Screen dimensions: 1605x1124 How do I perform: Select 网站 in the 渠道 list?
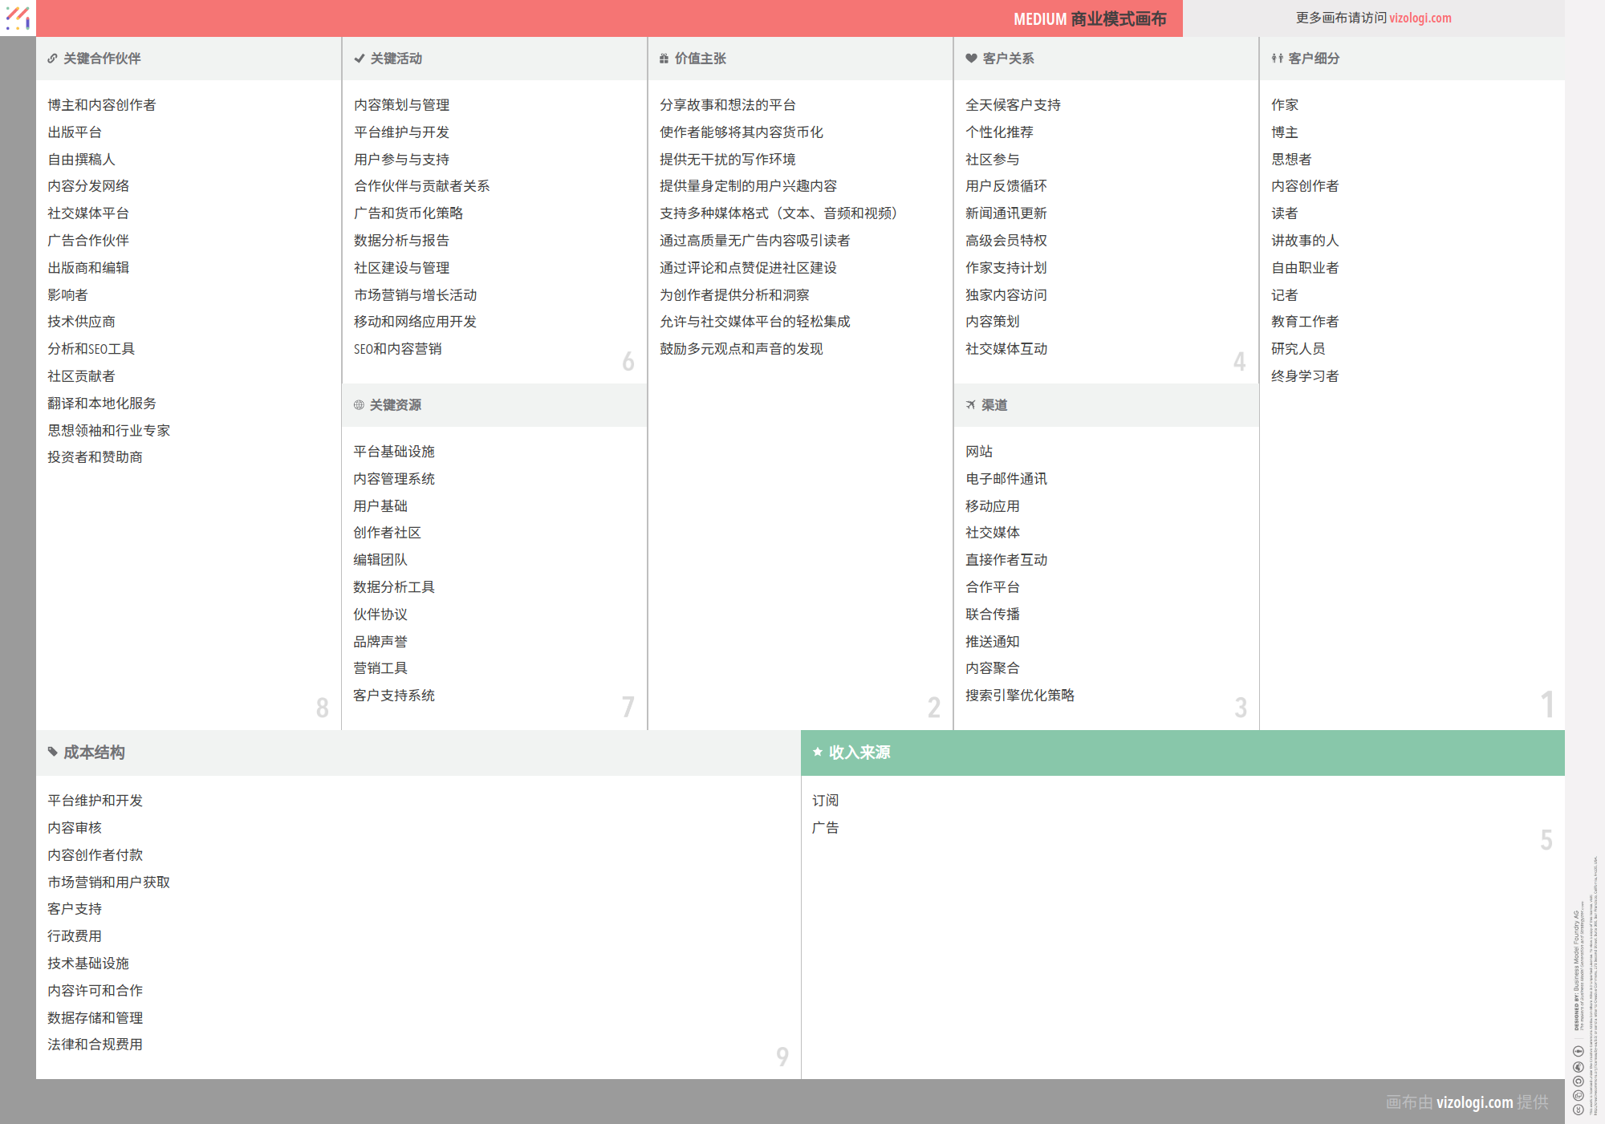[980, 452]
